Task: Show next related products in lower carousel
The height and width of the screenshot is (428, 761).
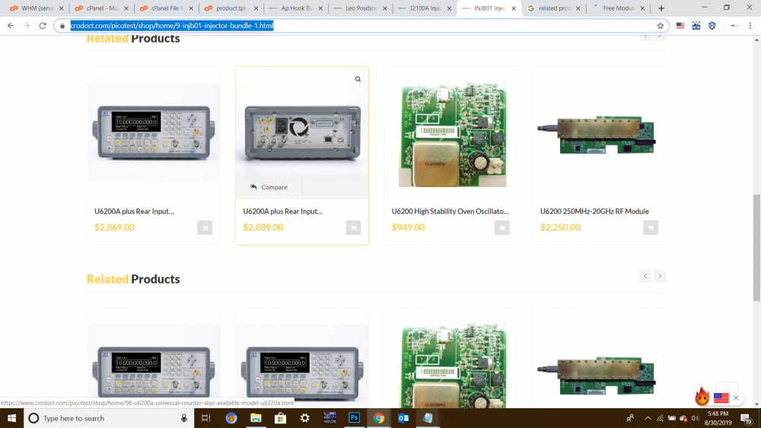Action: pyautogui.click(x=660, y=276)
